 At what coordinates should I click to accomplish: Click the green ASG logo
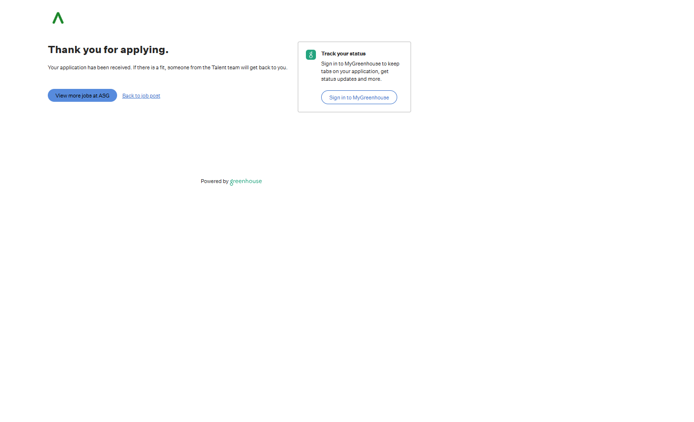point(58,18)
